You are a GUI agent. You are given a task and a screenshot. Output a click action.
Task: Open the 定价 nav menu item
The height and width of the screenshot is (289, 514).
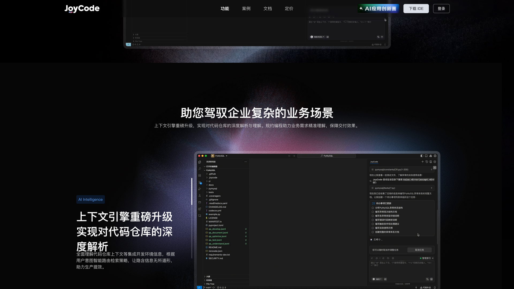[x=289, y=9]
